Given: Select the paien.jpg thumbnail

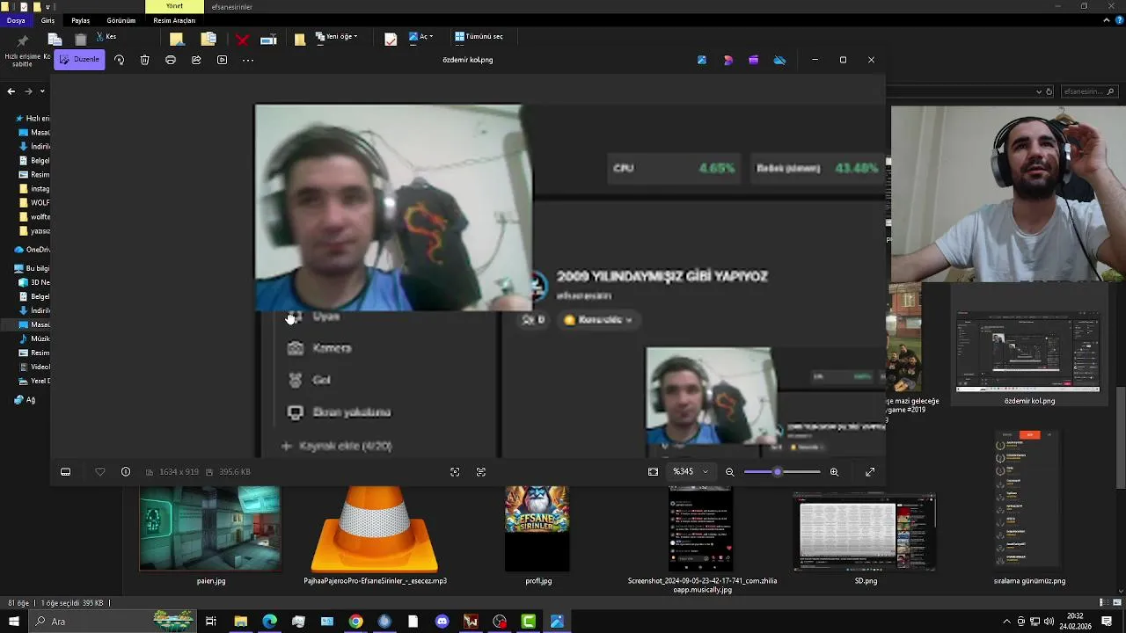Looking at the screenshot, I should tap(210, 528).
